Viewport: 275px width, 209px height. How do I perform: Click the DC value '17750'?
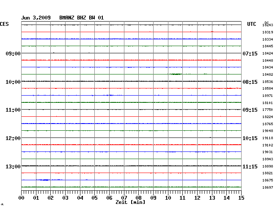pyautogui.click(x=268, y=110)
